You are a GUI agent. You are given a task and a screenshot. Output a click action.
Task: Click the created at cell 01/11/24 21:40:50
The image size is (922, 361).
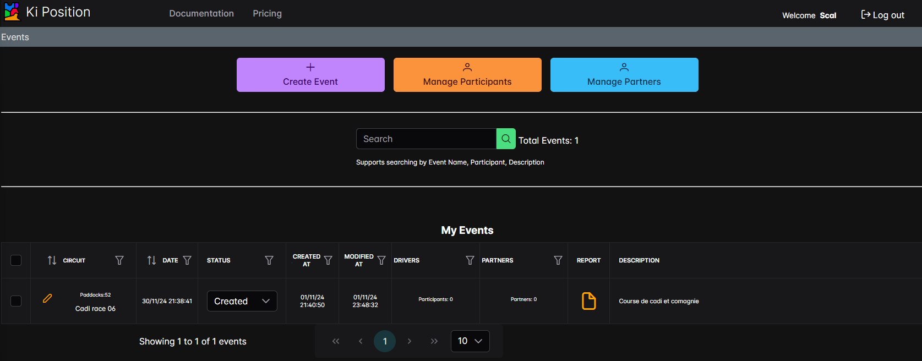[312, 301]
